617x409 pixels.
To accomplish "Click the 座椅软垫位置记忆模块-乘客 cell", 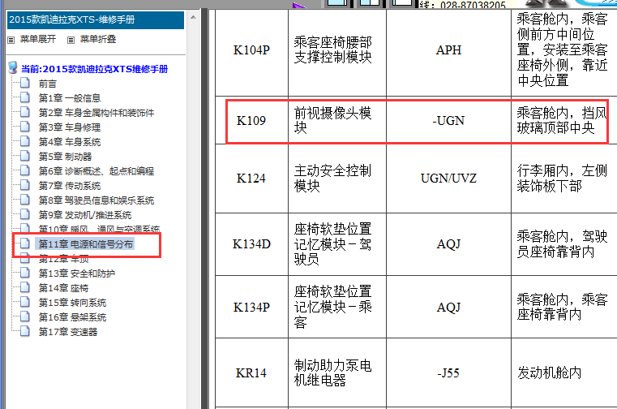I will tap(337, 307).
